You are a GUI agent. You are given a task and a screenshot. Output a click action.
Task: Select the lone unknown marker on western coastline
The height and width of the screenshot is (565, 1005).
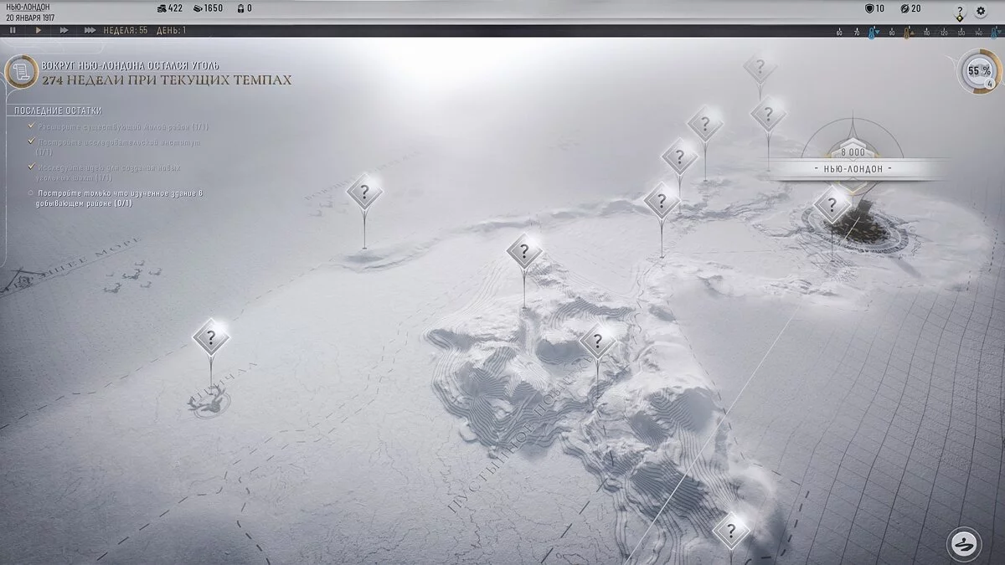(364, 193)
